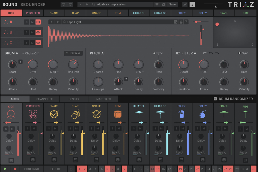Open the info icon
This screenshot has height=172, width=258.
click(x=192, y=4)
